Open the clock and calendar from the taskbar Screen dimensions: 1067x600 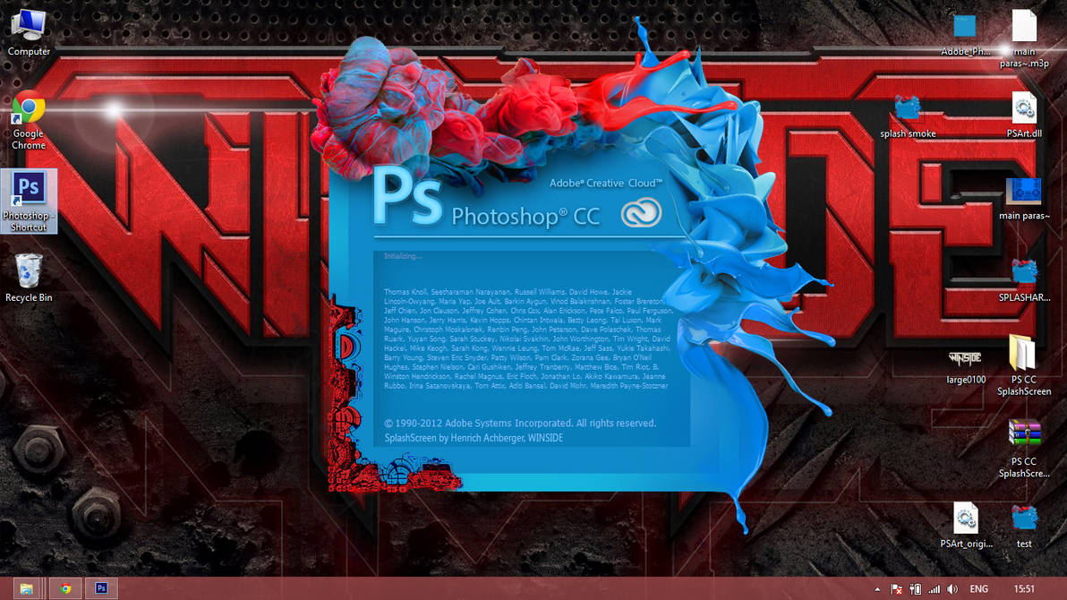pos(1025,588)
